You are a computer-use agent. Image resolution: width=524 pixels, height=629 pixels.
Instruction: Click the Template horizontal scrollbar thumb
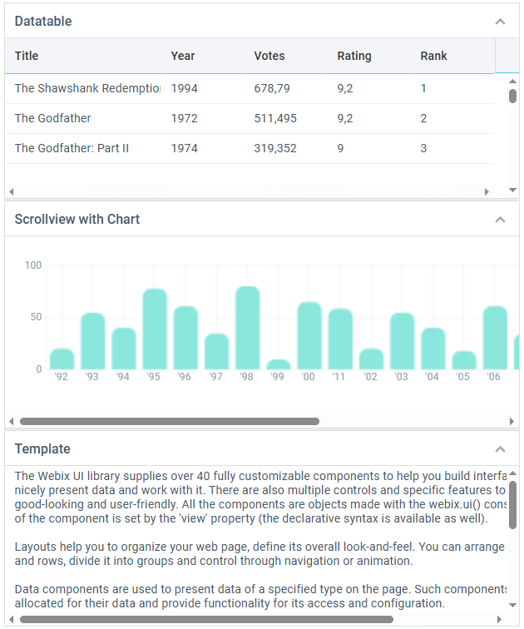coord(206,619)
